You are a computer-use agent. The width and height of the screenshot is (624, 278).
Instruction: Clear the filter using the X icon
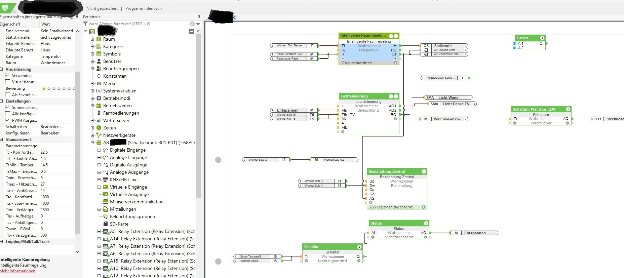(192, 24)
